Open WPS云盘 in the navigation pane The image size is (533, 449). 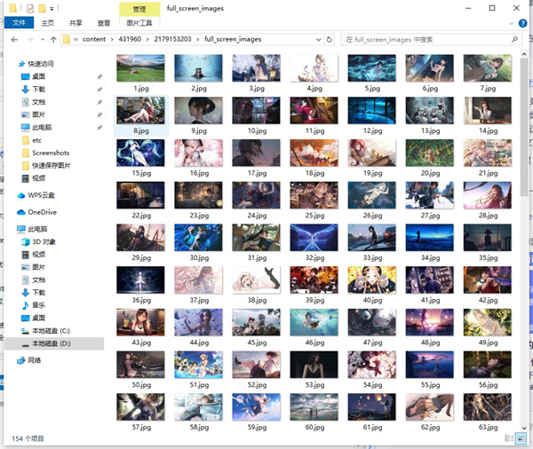tap(42, 195)
